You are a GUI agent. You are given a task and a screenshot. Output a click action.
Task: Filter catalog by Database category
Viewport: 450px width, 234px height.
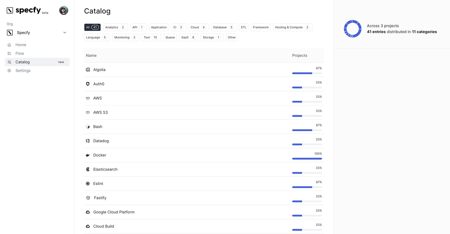[224, 27]
